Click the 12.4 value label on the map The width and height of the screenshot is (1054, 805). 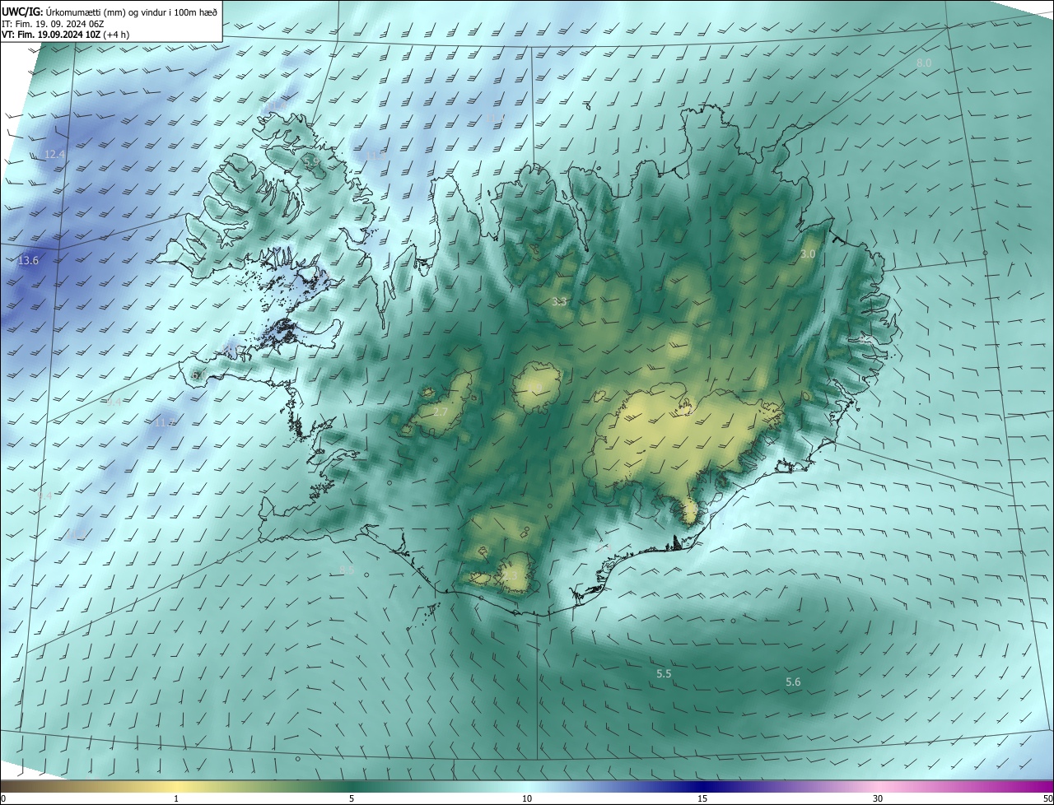coord(54,155)
